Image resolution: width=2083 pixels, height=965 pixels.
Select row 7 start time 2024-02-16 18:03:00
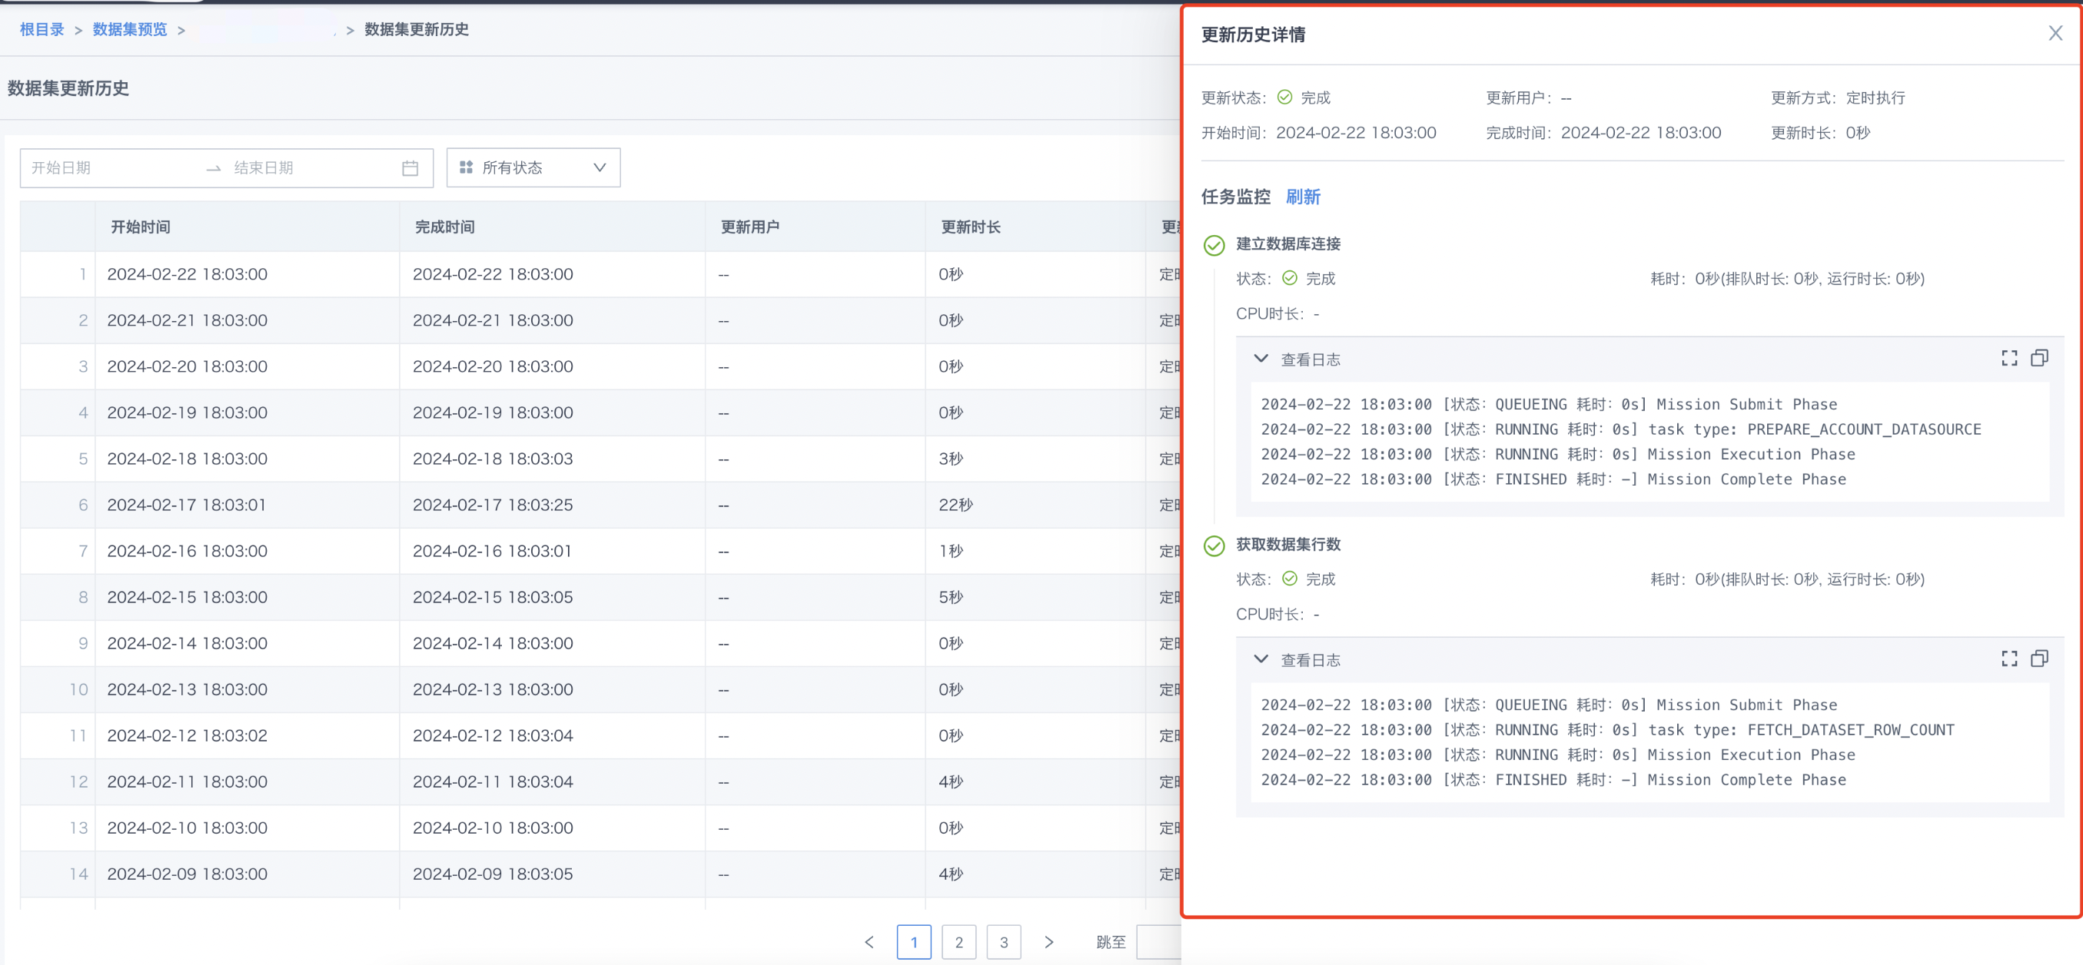[x=187, y=550]
